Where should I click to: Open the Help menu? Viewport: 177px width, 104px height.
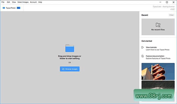(x=40, y=2)
